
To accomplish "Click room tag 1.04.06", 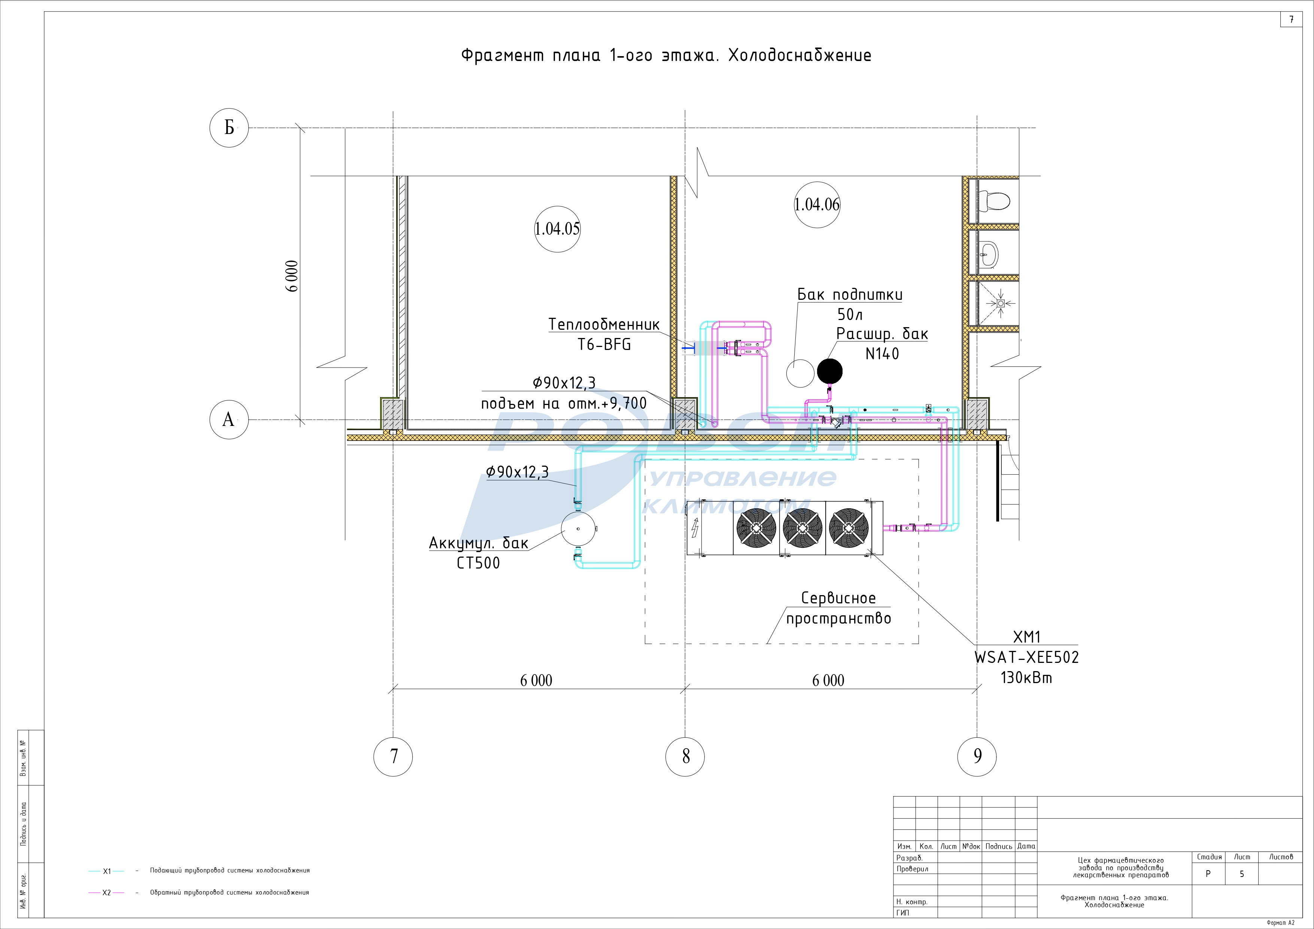I will 817,205.
